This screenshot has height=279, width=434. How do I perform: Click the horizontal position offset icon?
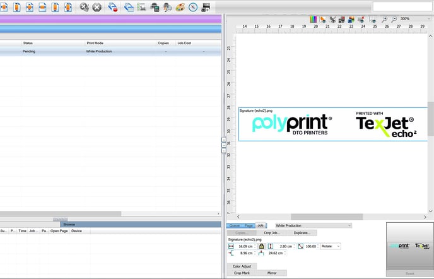(231, 253)
